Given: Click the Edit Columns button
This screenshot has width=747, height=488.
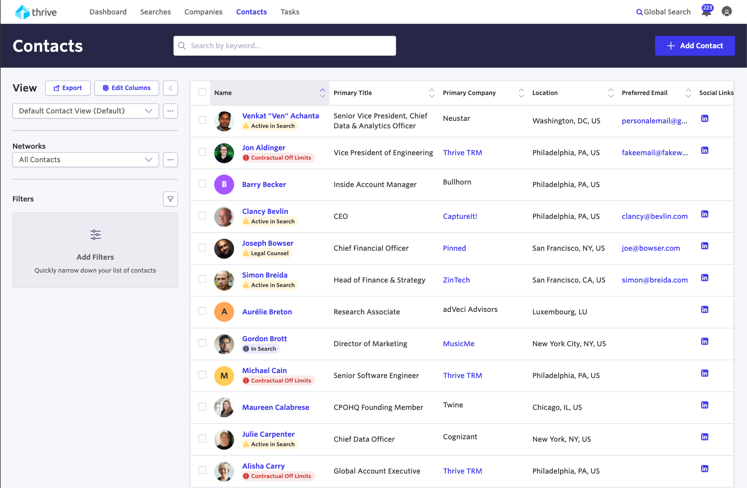Looking at the screenshot, I should (127, 88).
